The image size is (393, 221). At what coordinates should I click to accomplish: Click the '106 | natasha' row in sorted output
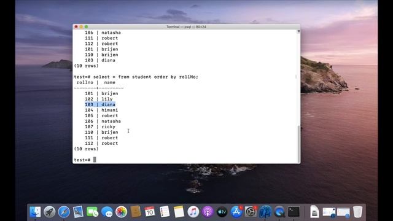point(103,121)
